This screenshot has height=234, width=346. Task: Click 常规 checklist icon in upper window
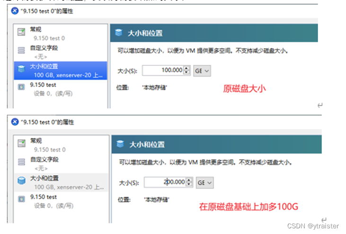(x=21, y=32)
